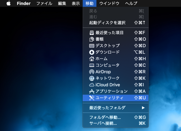This screenshot has height=131, width=181.
Task: Open ユーティリティ folder
Action: pyautogui.click(x=116, y=98)
